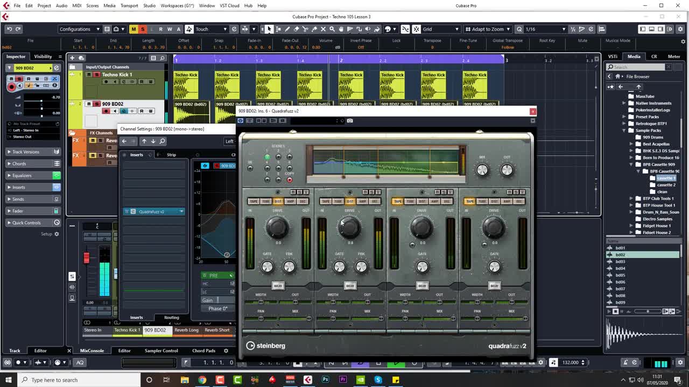689x387 pixels.
Task: Open Google Chrome from the taskbar
Action: click(x=202, y=380)
